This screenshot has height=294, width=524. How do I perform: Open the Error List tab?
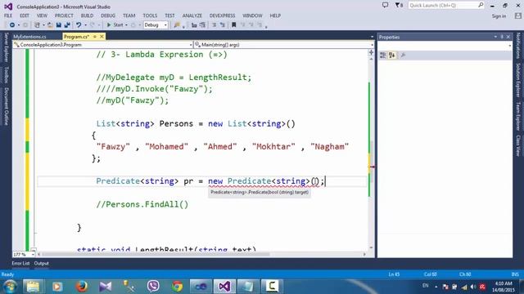(x=20, y=263)
